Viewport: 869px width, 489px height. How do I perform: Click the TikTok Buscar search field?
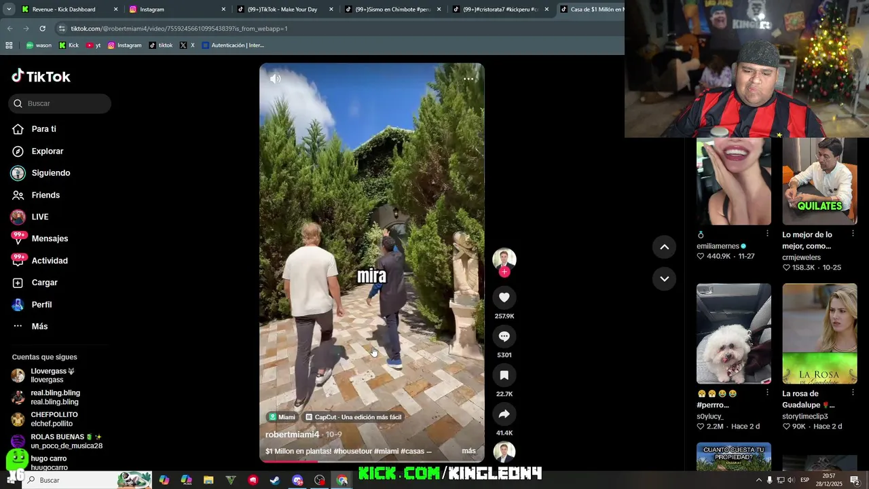tap(60, 103)
